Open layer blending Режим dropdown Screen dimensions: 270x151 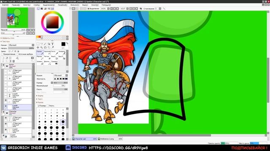(x=21, y=45)
